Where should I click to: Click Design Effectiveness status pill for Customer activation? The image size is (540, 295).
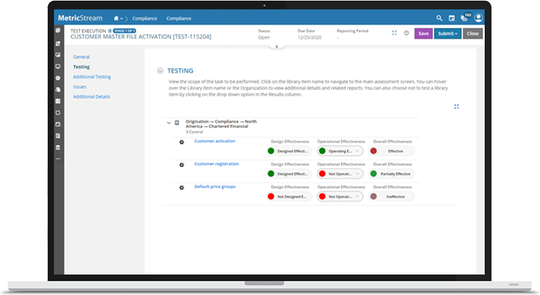click(x=289, y=151)
